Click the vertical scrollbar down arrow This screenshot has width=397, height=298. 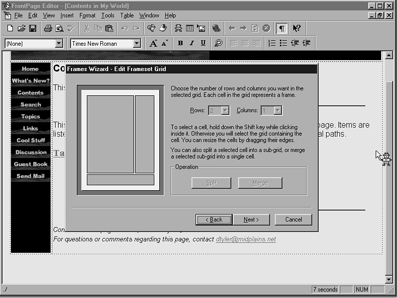pyautogui.click(x=389, y=279)
